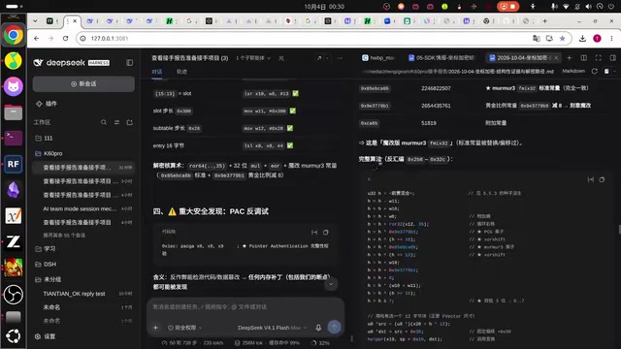
Task: Expand the 未分组 folder
Action: (48, 279)
